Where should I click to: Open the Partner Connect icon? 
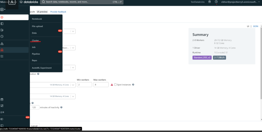pyautogui.click(x=2, y=106)
